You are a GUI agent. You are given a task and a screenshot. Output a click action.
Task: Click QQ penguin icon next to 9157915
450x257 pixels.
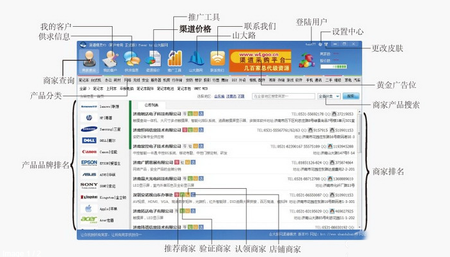pyautogui.click(x=310, y=130)
